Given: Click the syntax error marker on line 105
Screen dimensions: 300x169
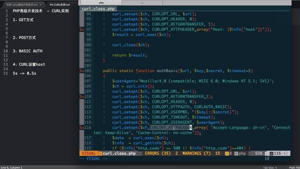Looking at the screenshot, I should coord(82,71).
